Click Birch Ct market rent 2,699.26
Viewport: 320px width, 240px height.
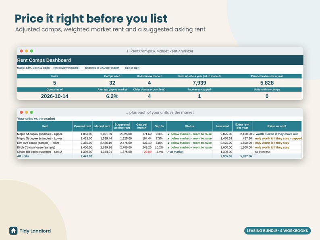tap(106, 147)
